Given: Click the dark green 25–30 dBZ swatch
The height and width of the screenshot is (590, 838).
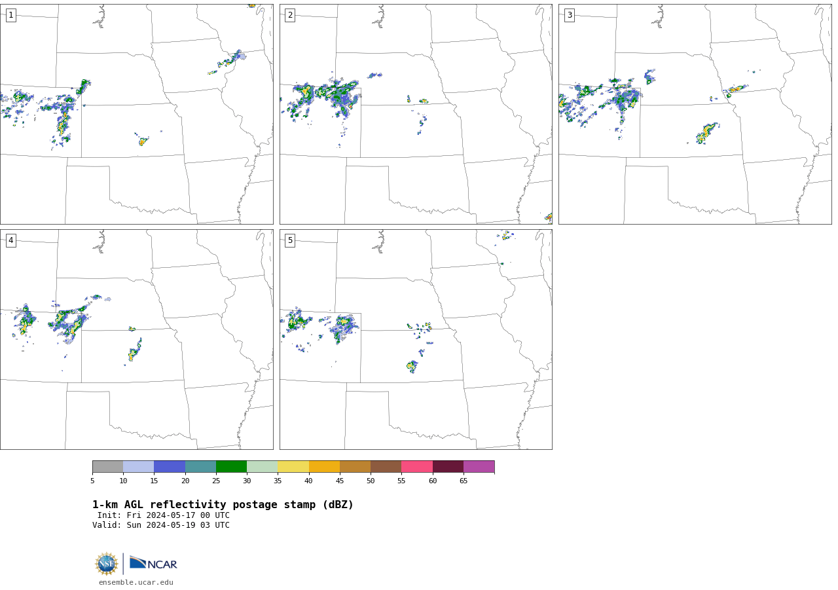Looking at the screenshot, I should coord(231,467).
